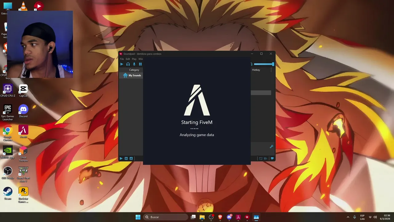Click the tray microphone icon
The height and width of the screenshot is (222, 394).
(x=355, y=217)
